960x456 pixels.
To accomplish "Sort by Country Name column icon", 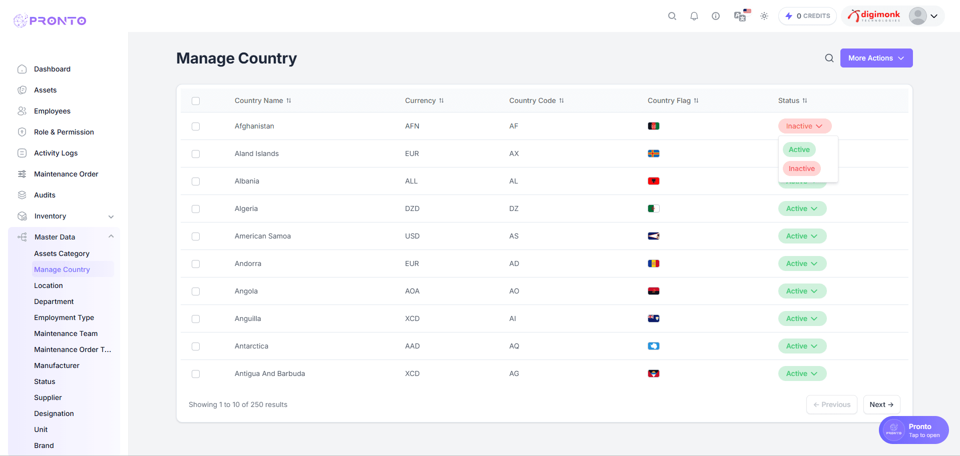I will pos(289,100).
